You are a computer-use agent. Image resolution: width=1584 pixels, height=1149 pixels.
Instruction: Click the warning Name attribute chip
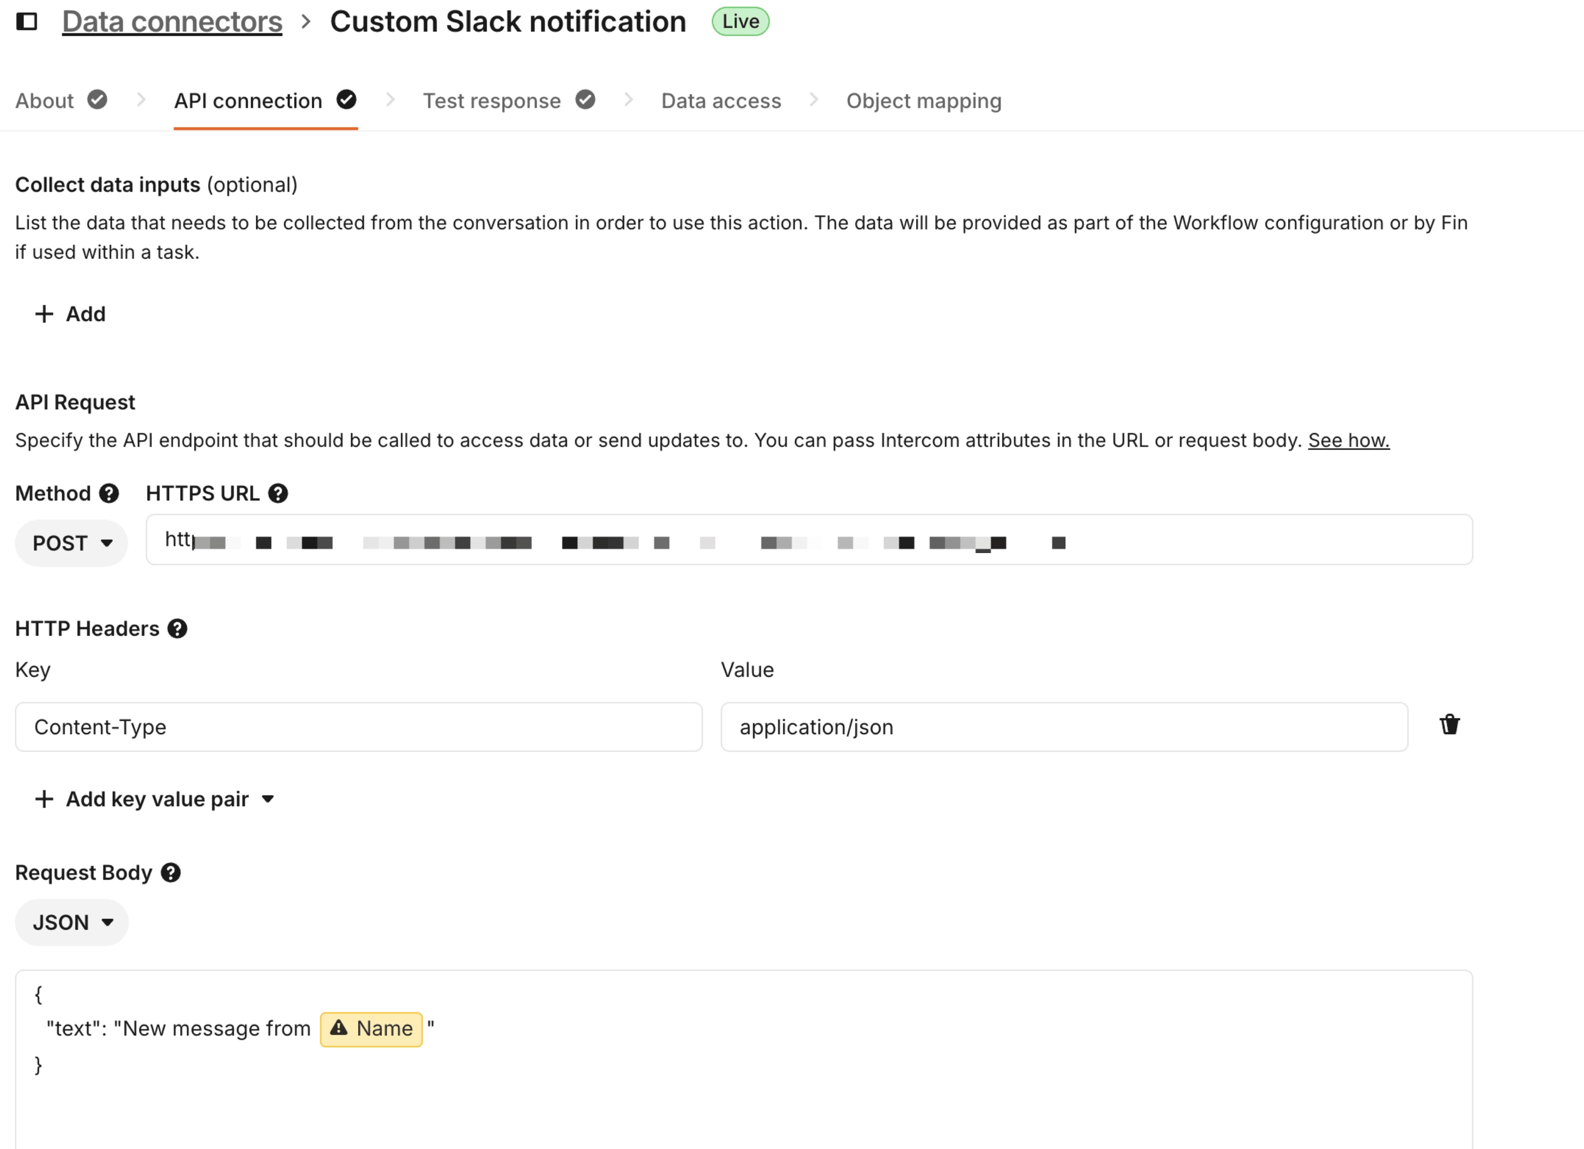(372, 1029)
